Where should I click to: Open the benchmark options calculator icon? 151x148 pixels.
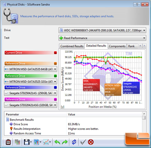8,142
